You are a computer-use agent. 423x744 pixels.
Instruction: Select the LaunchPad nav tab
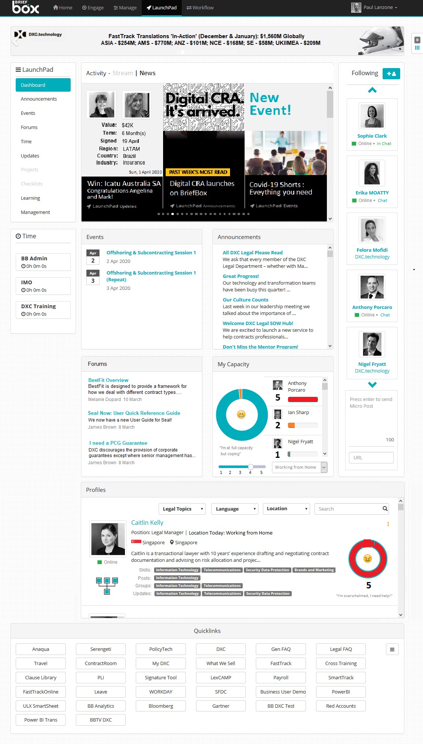[162, 7]
